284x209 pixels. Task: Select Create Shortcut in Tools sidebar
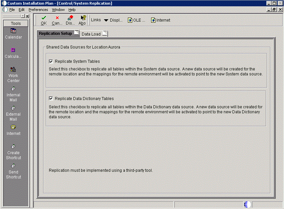13,152
